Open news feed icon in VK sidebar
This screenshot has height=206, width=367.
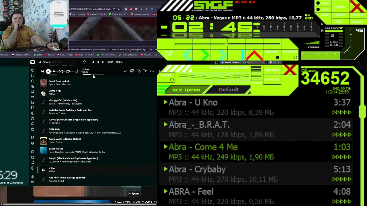[x=33, y=76]
